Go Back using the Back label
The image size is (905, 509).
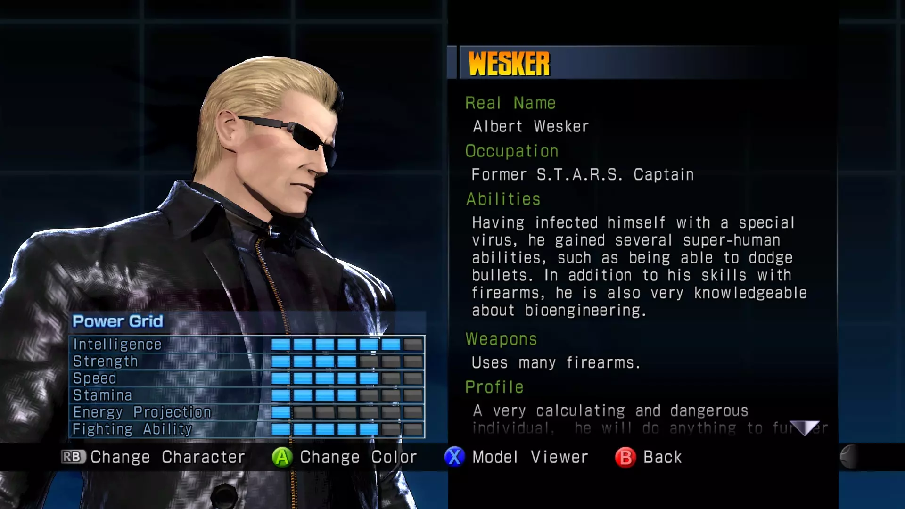662,457
